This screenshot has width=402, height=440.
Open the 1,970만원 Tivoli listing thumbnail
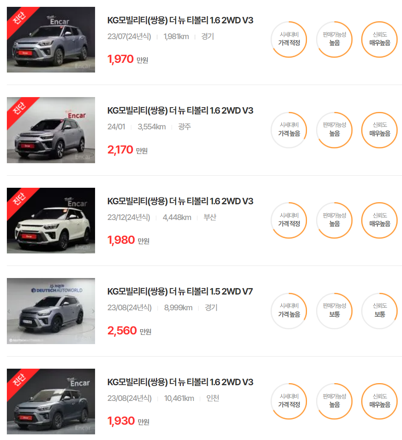[51, 39]
